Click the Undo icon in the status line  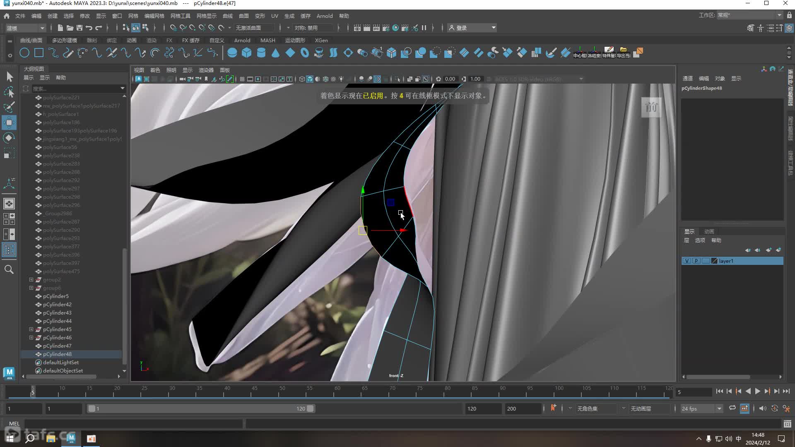point(89,28)
